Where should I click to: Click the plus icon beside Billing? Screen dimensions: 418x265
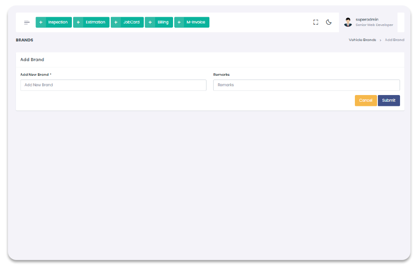[150, 23]
